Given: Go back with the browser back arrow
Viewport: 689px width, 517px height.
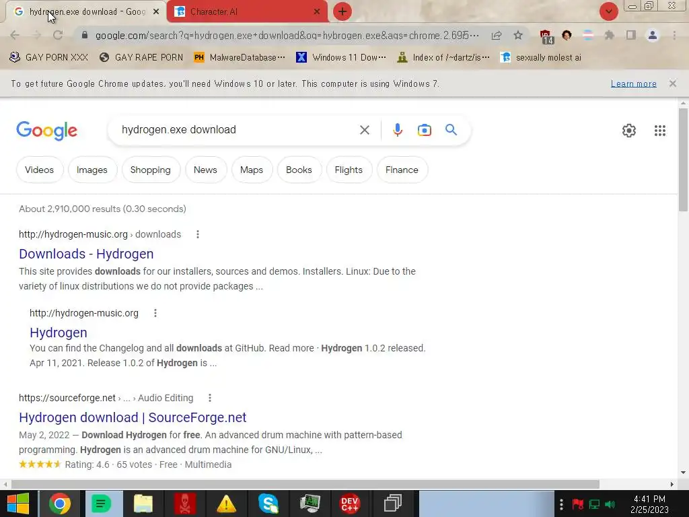Looking at the screenshot, I should click(15, 35).
